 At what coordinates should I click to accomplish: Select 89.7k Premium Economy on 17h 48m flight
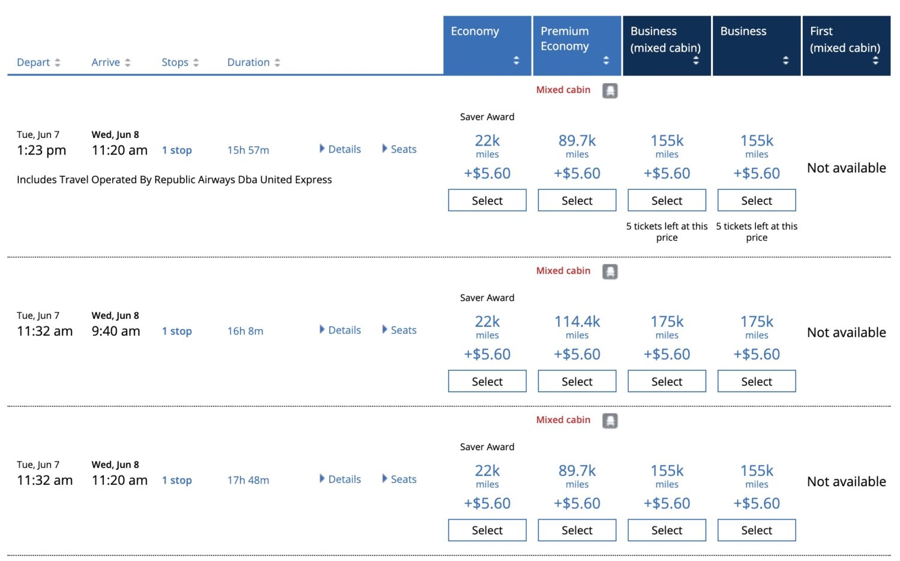pyautogui.click(x=577, y=530)
